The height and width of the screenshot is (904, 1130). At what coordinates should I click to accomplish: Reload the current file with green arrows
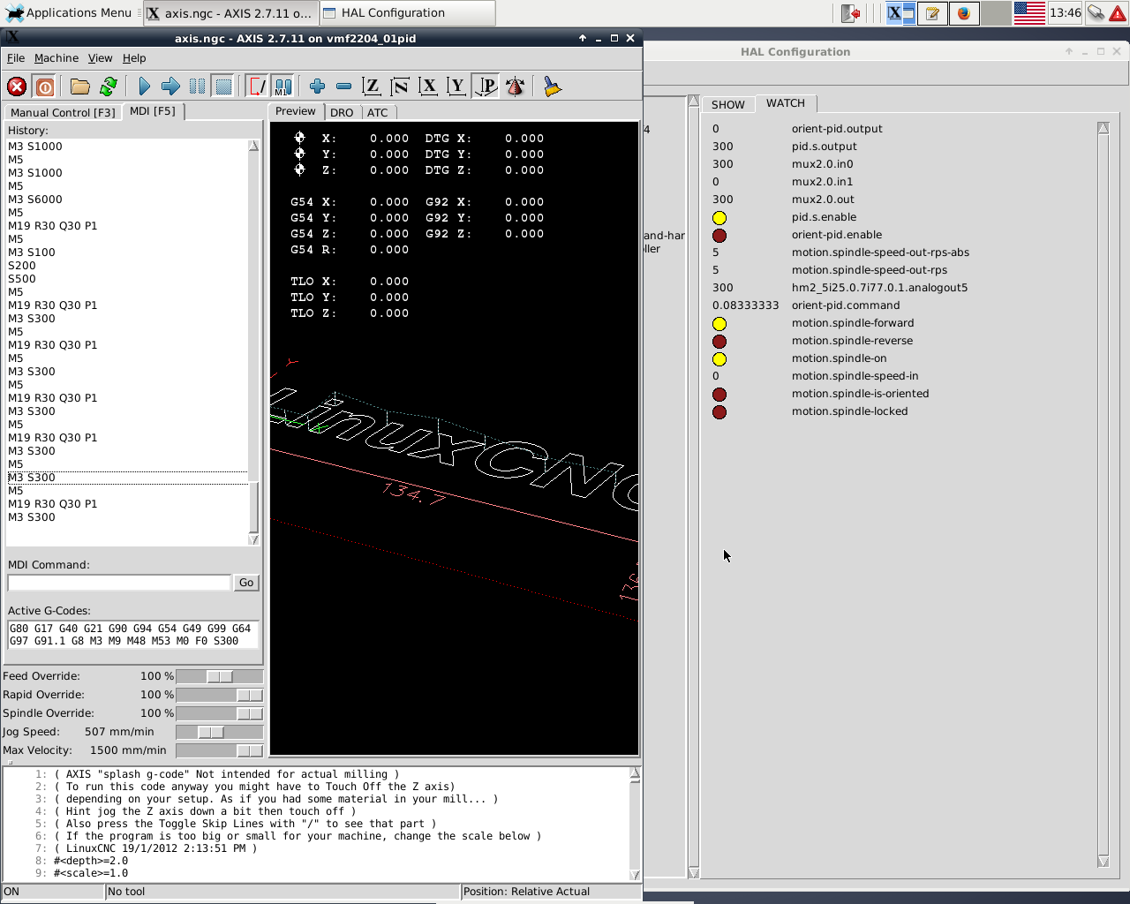click(x=109, y=87)
